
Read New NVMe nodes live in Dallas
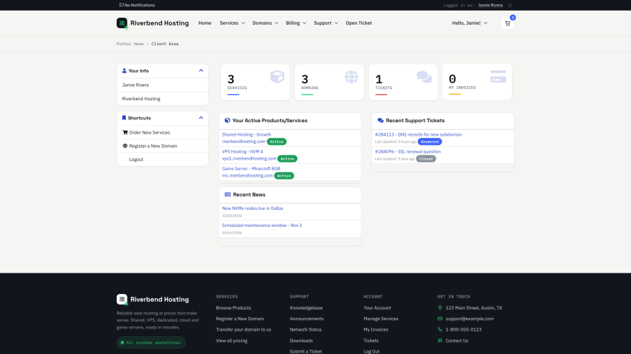click(x=253, y=208)
